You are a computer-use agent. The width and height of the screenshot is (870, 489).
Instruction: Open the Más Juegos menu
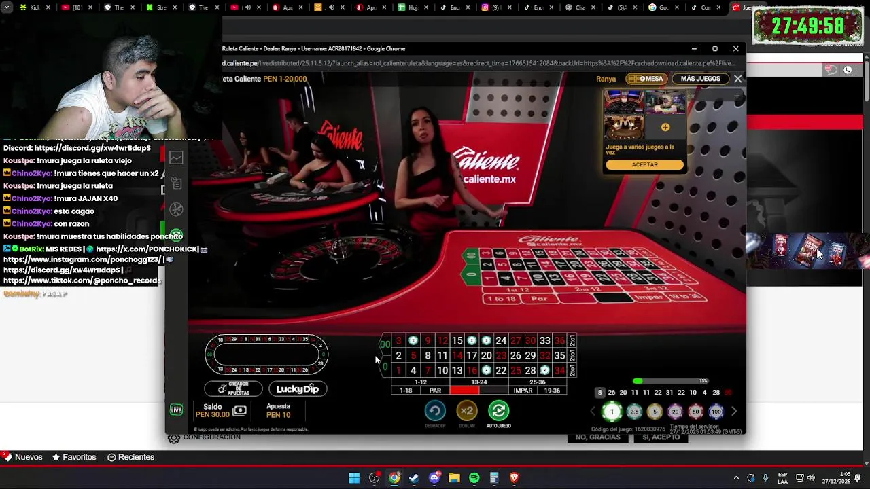click(700, 79)
